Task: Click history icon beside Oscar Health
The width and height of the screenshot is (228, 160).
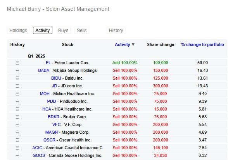Action: coord(17,140)
